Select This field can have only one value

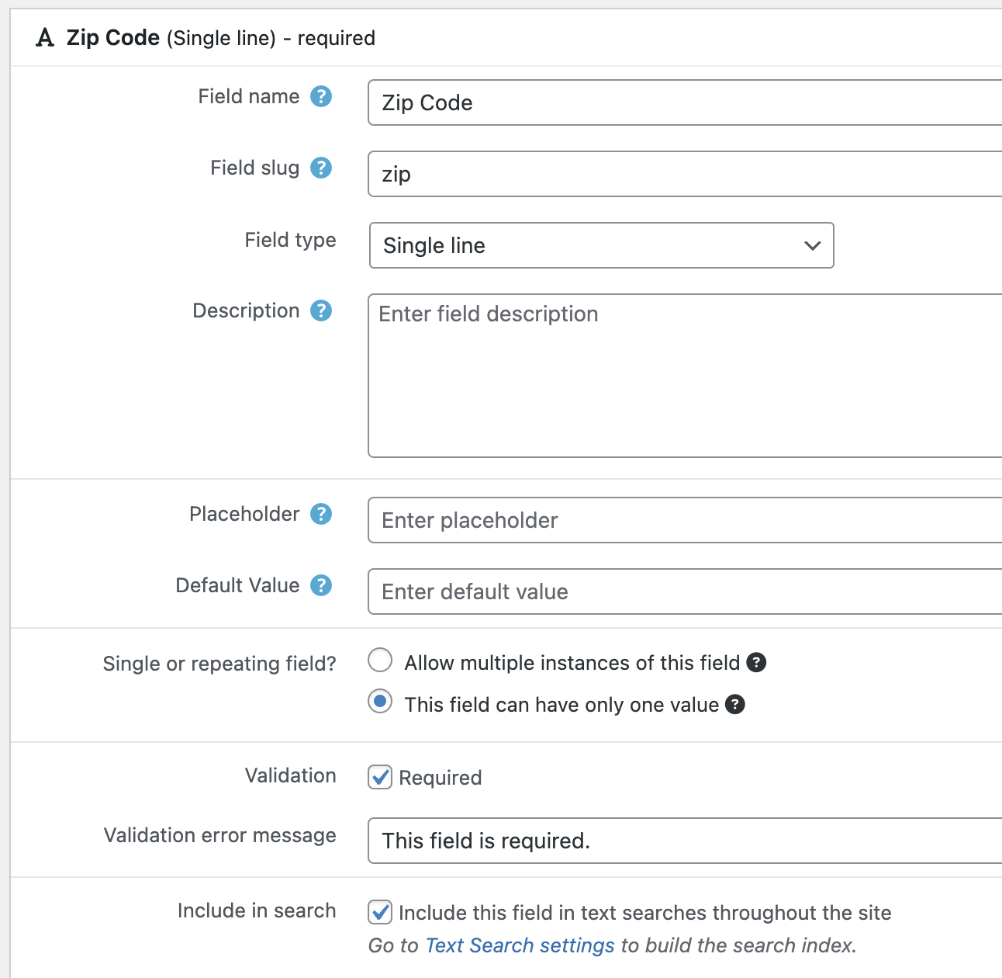click(x=380, y=702)
